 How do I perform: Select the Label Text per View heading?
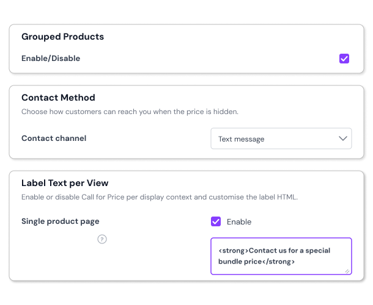(x=65, y=183)
